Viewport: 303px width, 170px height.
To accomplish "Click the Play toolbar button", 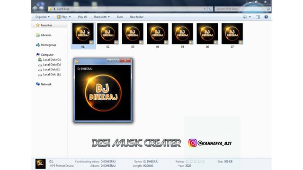I will click(x=62, y=17).
